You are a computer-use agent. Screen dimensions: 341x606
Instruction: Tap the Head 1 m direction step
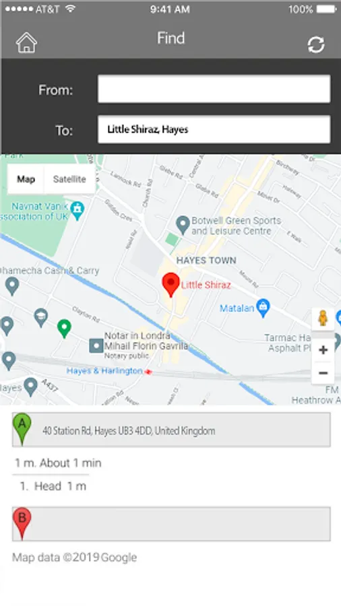[53, 486]
